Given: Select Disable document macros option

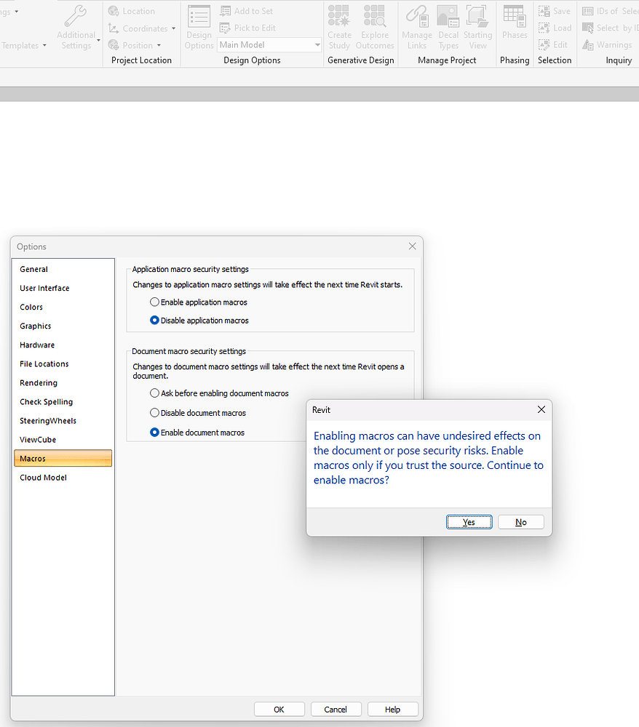Looking at the screenshot, I should tap(154, 413).
